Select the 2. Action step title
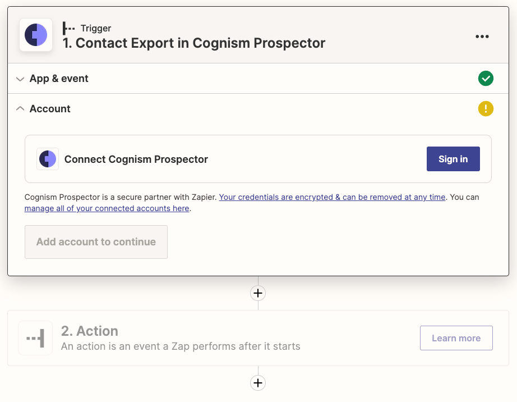 (90, 331)
